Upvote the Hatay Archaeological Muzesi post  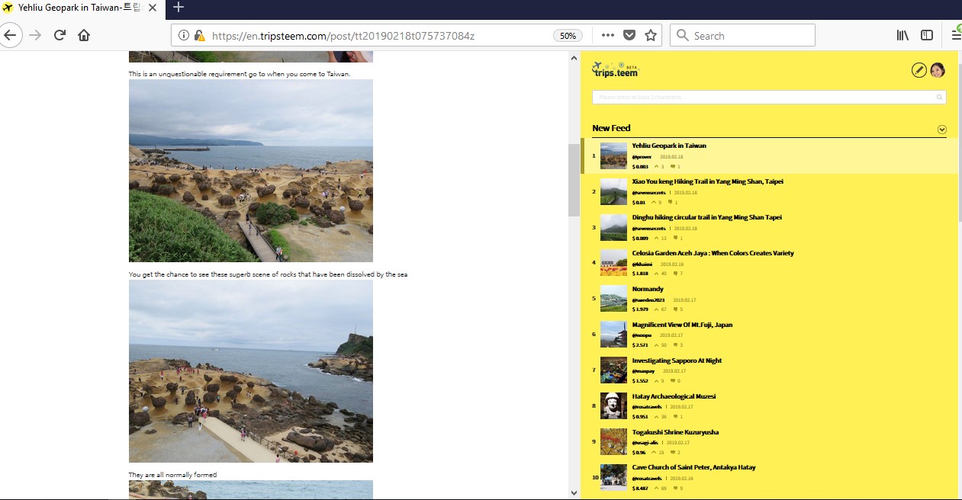(x=656, y=417)
